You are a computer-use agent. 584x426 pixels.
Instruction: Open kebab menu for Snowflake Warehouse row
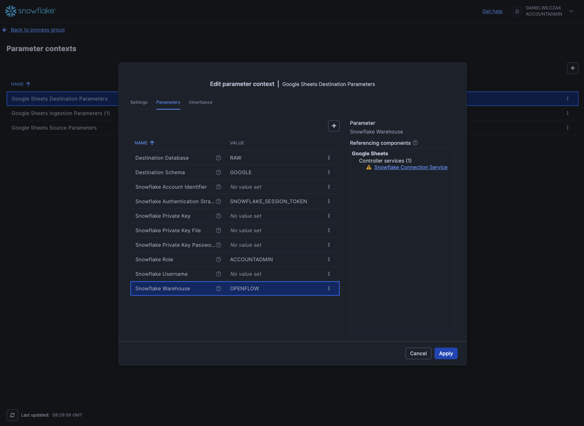point(329,288)
